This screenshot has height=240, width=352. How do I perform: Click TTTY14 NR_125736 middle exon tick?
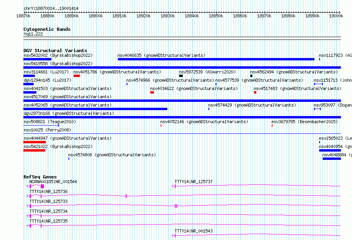pos(126,196)
